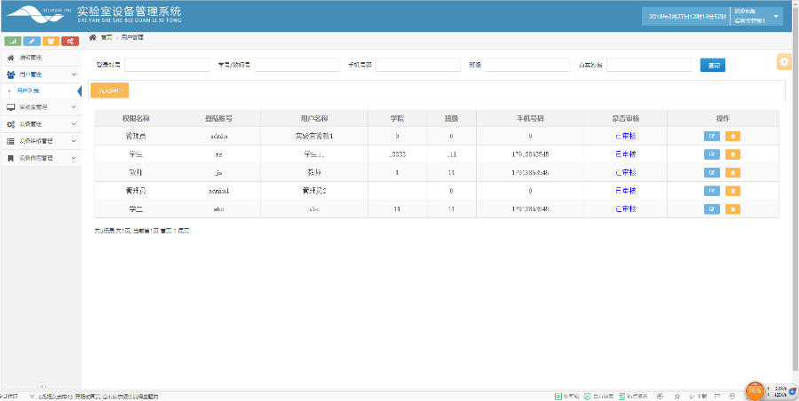
Task: Click the edit icon for admin1 row
Action: pos(712,191)
